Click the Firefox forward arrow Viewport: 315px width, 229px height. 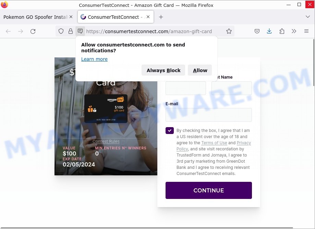click(21, 31)
